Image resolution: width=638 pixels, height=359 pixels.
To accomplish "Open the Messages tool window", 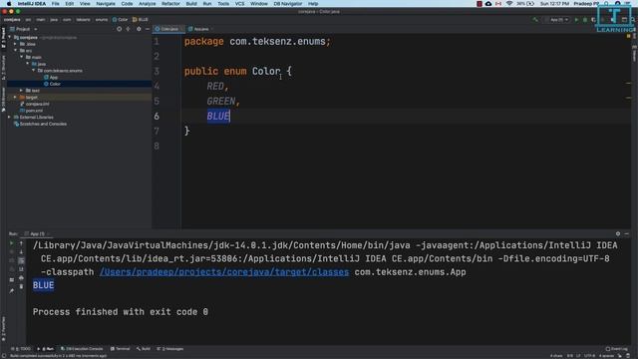I will 170,349.
